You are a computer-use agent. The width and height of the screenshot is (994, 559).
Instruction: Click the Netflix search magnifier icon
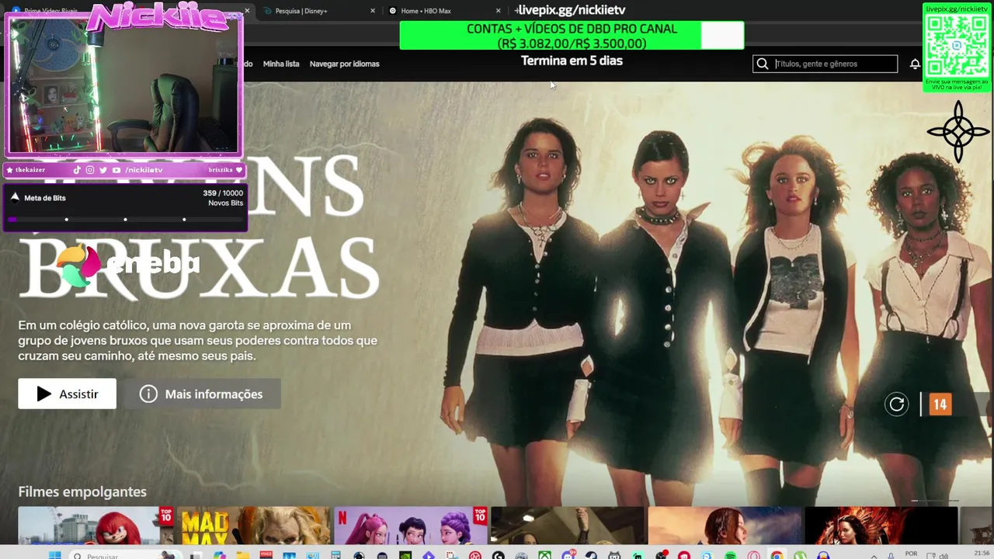click(762, 64)
